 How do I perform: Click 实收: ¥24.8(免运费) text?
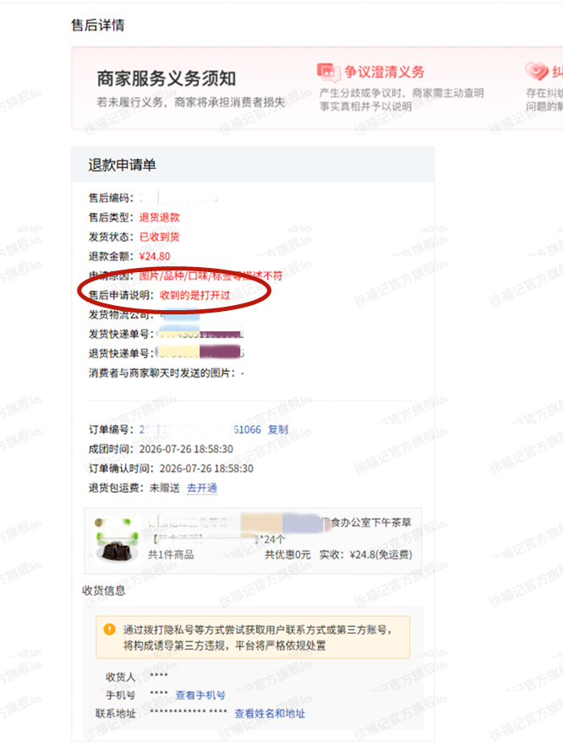pos(365,554)
